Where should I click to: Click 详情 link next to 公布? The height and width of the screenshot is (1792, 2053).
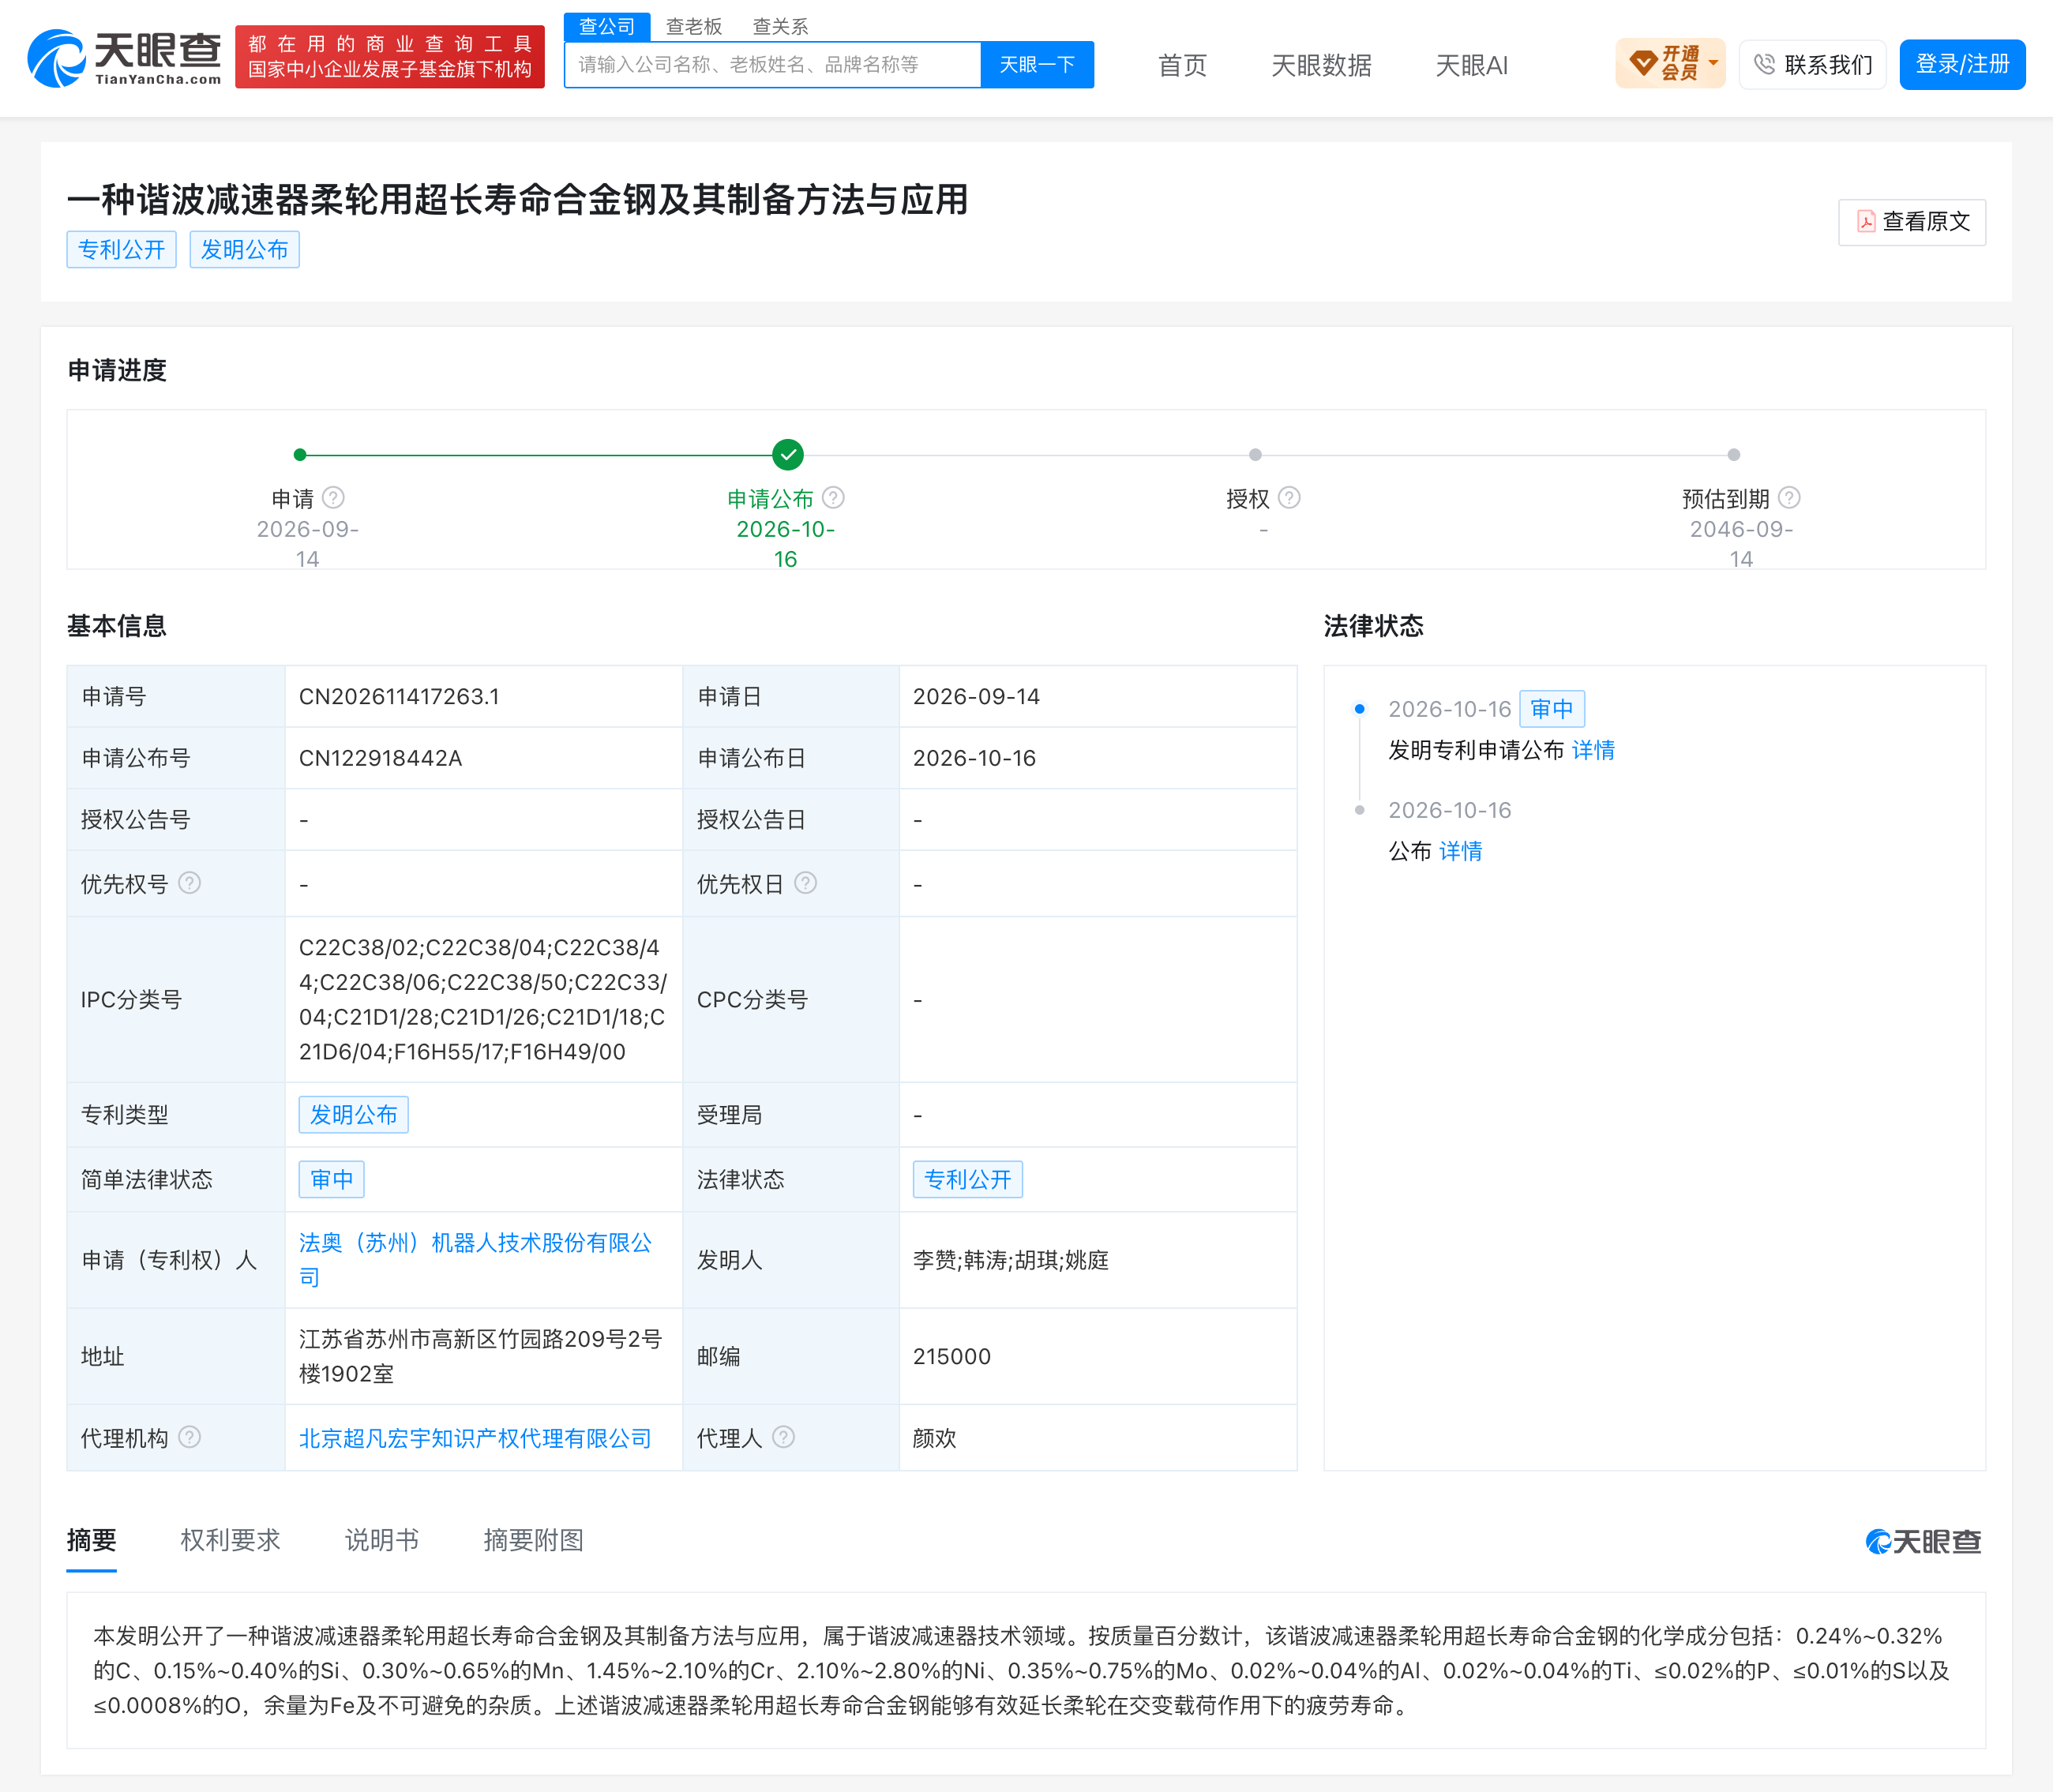[1461, 851]
